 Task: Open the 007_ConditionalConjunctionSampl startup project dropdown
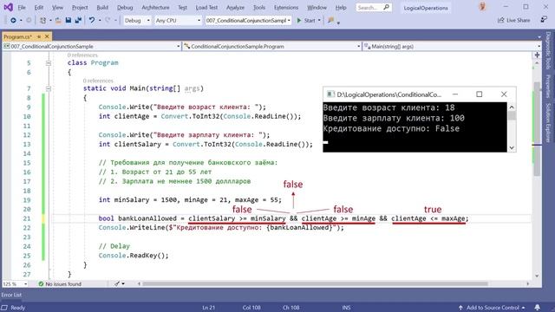pos(248,21)
